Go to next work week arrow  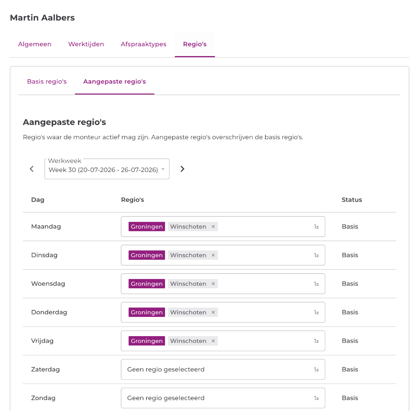(x=182, y=169)
